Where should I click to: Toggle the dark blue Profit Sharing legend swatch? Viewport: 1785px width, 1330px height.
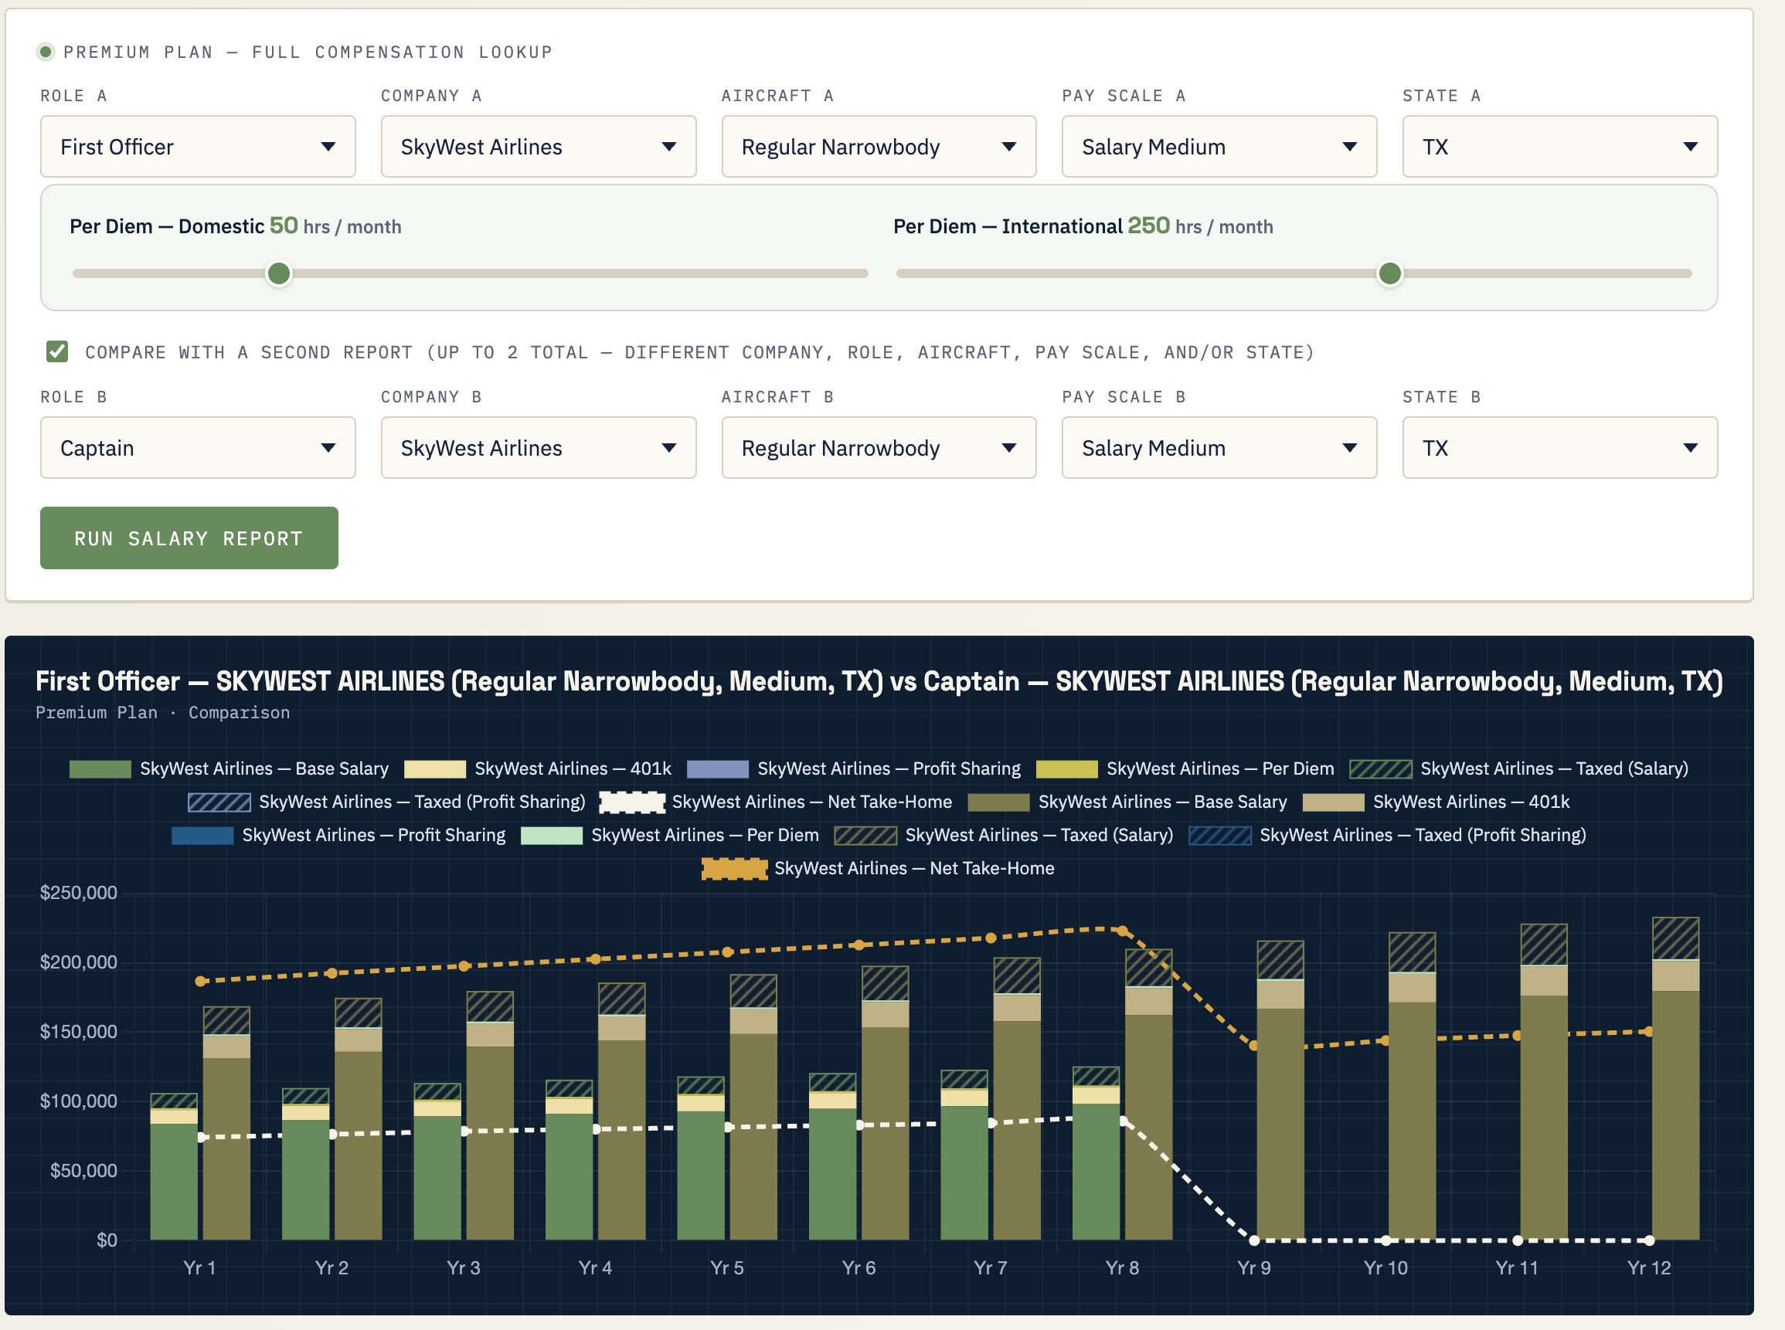(202, 835)
